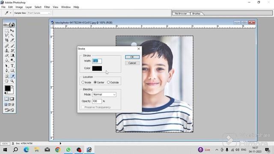Open the Layer menu

click(x=29, y=7)
